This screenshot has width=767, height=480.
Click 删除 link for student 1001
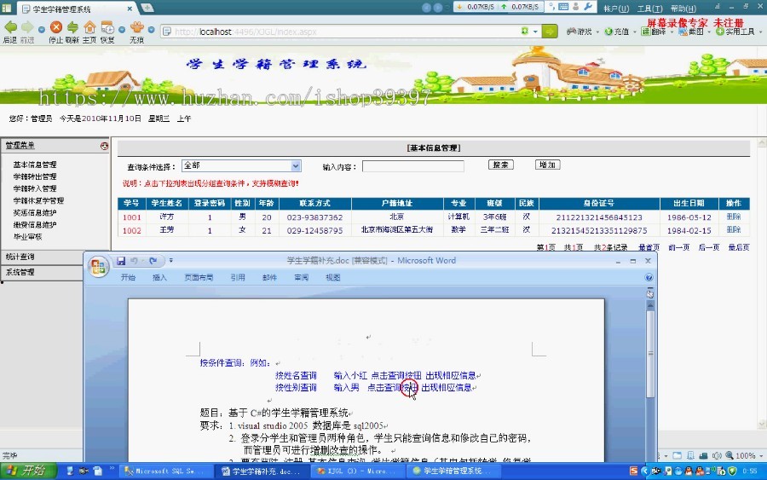tap(734, 217)
